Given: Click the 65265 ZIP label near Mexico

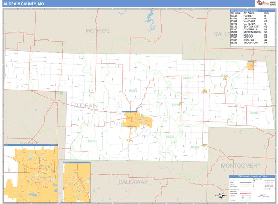Looking at the screenshot, I should click(133, 91).
